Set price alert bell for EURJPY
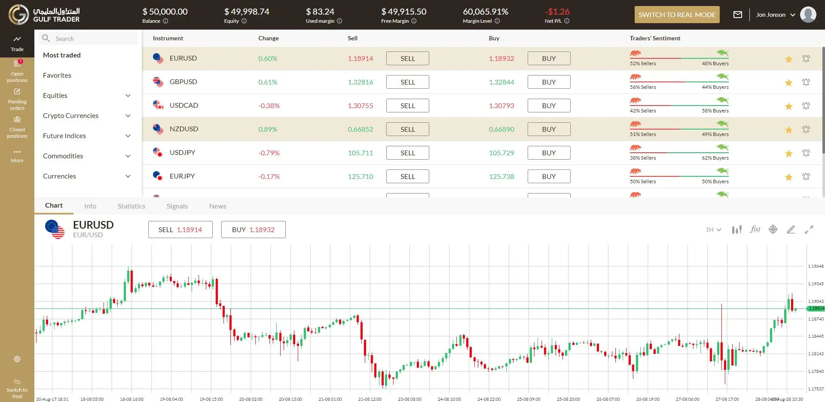The height and width of the screenshot is (402, 825). tap(806, 176)
